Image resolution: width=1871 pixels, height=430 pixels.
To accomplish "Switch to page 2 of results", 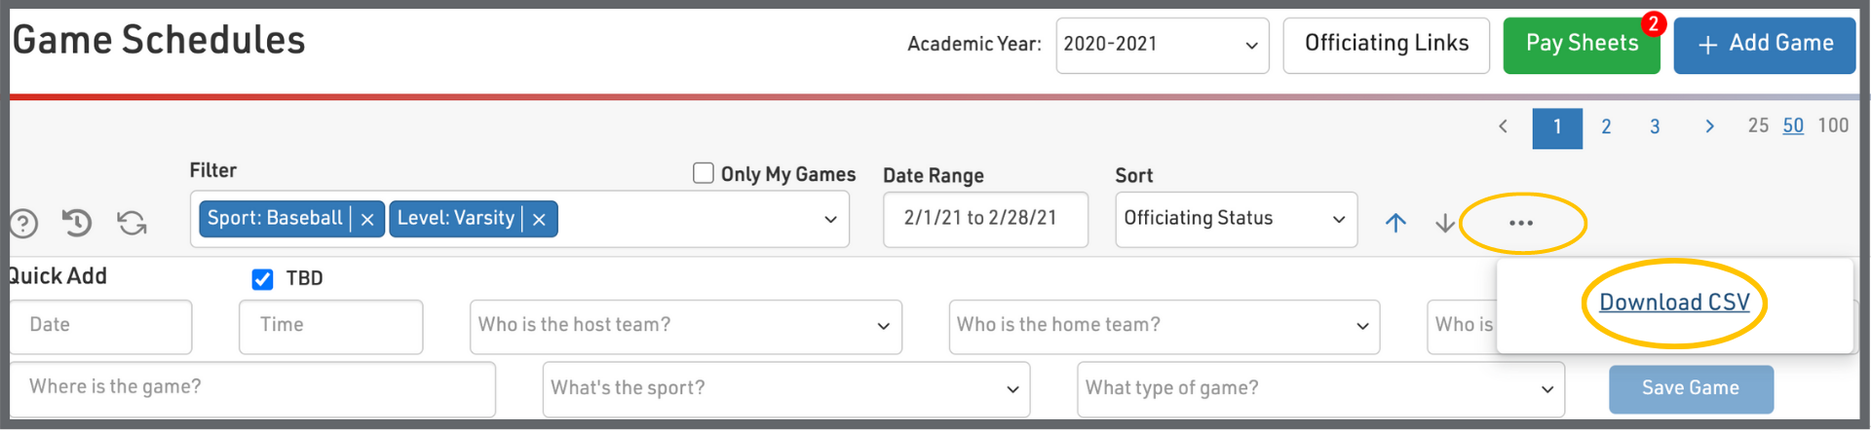I will (1606, 126).
